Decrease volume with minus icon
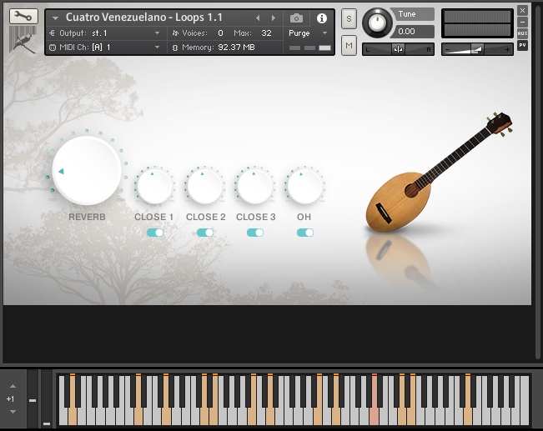Screen dimensions: 543x431 coord(447,50)
